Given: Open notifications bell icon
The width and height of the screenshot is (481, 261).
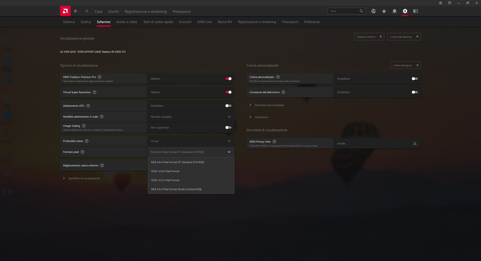Looking at the screenshot, I should 395,11.
